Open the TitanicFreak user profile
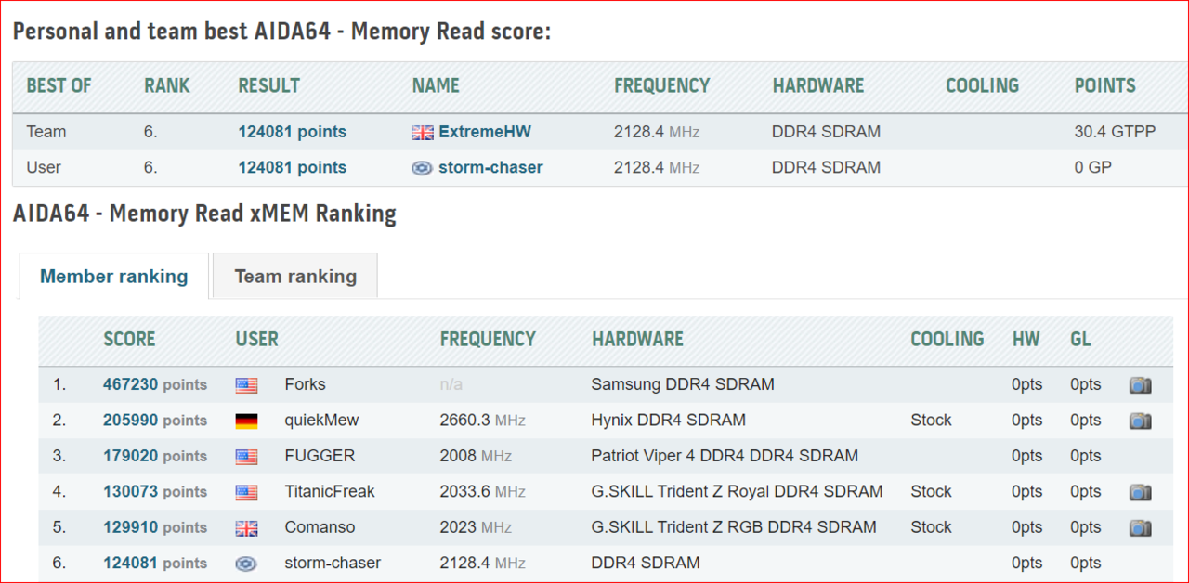The width and height of the screenshot is (1189, 583). [x=329, y=491]
